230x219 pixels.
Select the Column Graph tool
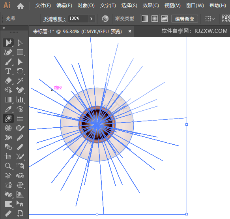pos(20,100)
